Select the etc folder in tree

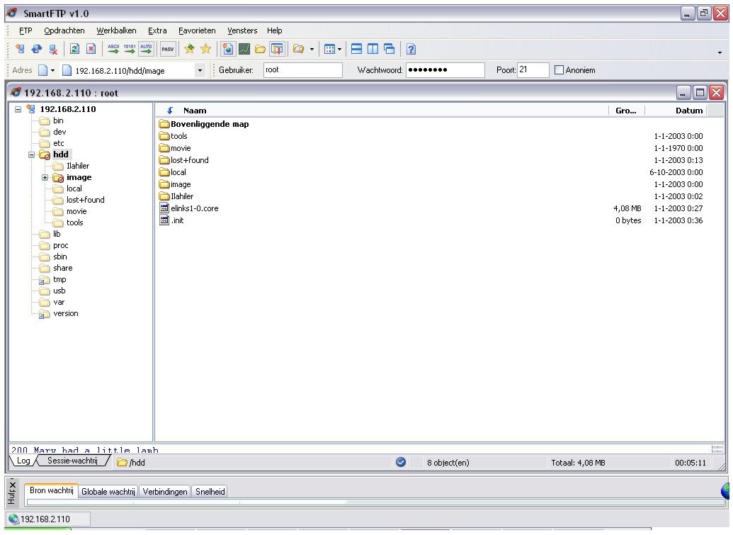[59, 144]
